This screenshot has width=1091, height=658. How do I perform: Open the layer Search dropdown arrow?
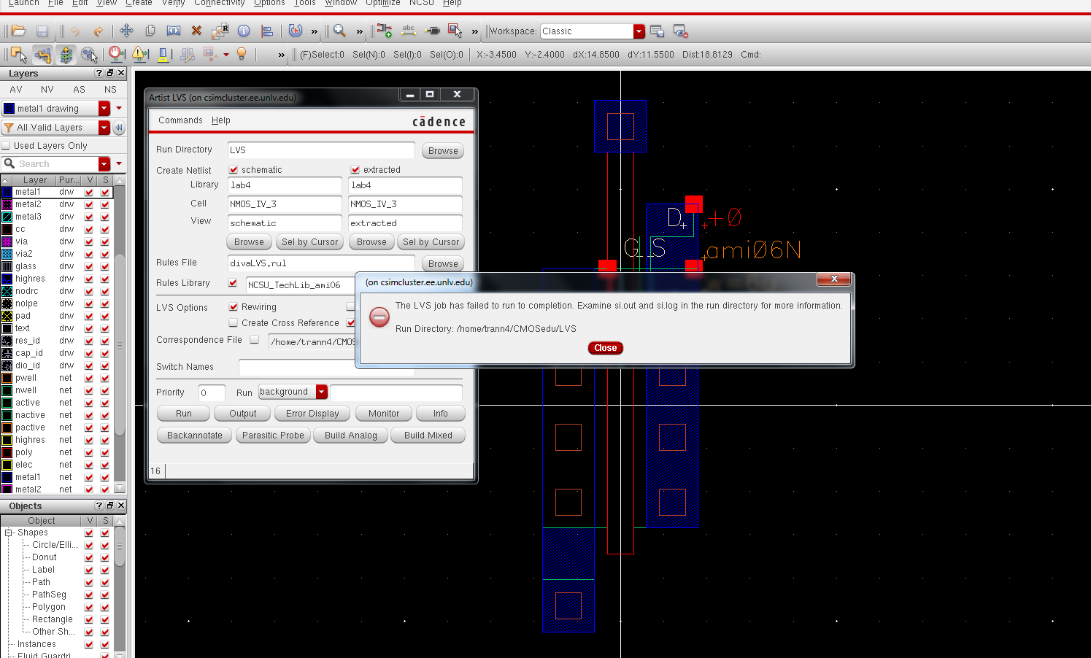[104, 164]
